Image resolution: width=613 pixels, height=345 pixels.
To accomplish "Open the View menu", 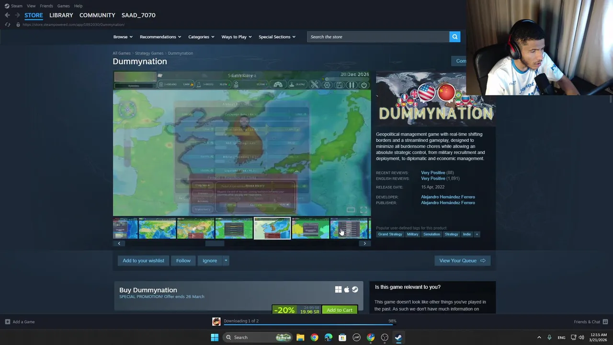I will (31, 6).
